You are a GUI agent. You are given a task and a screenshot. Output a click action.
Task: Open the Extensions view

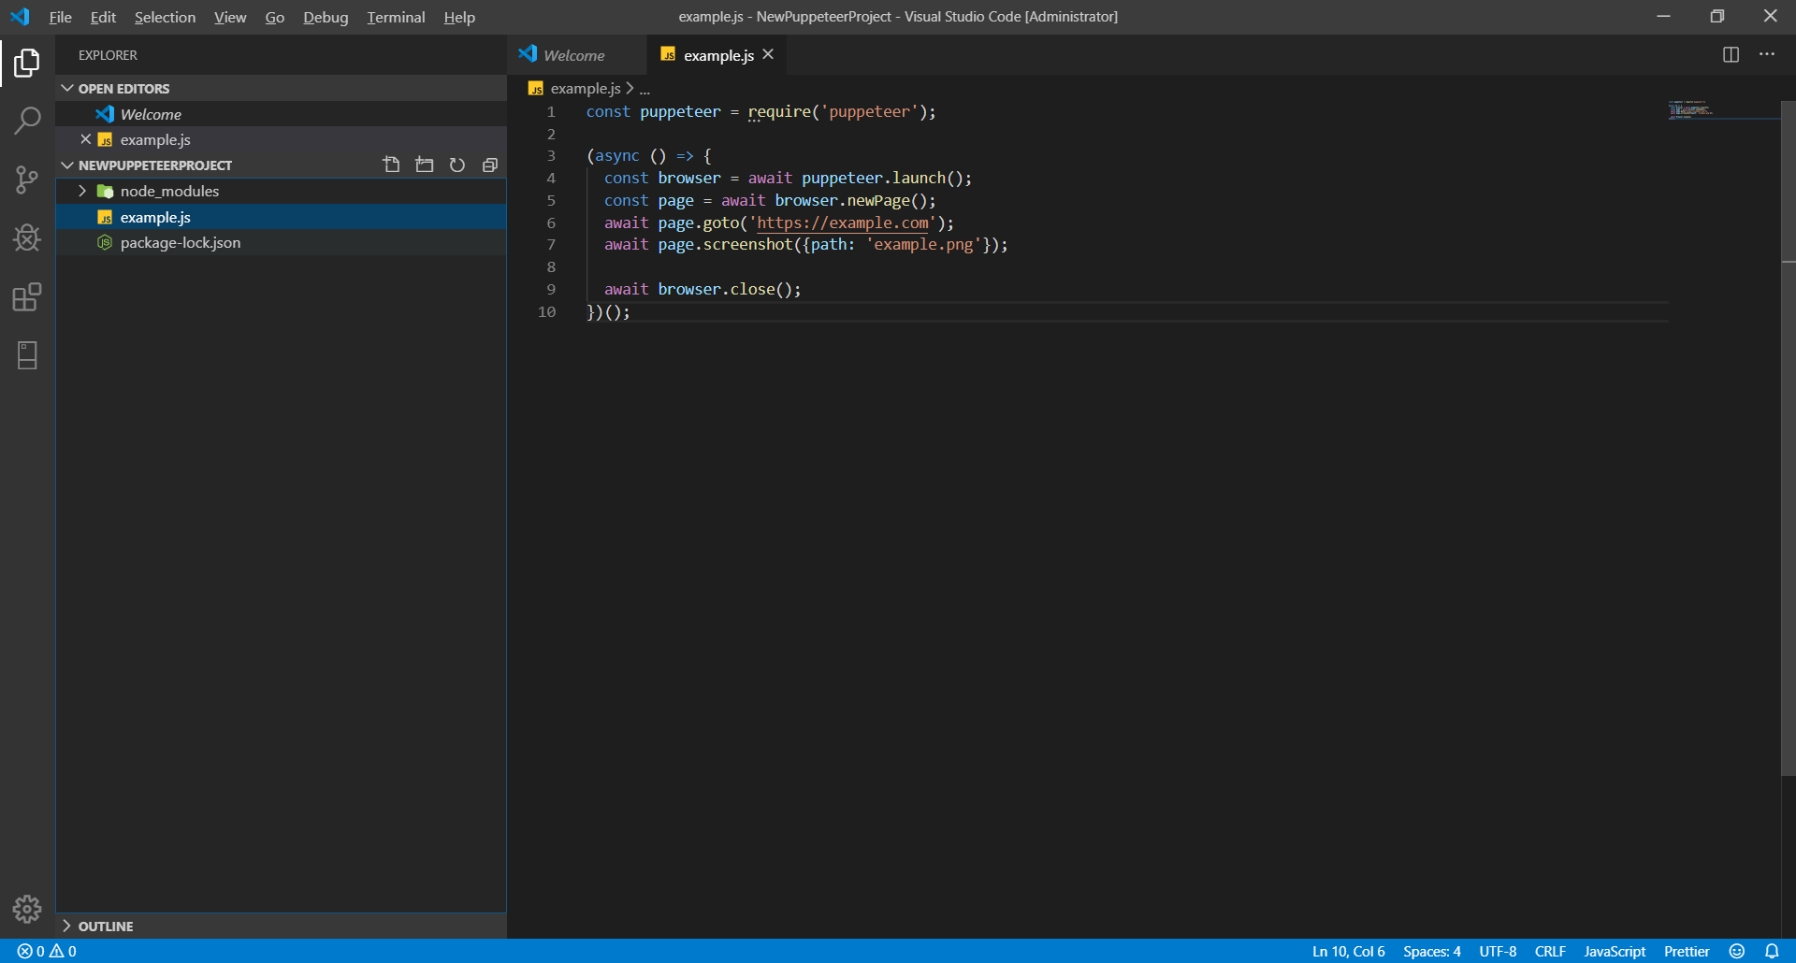(27, 297)
